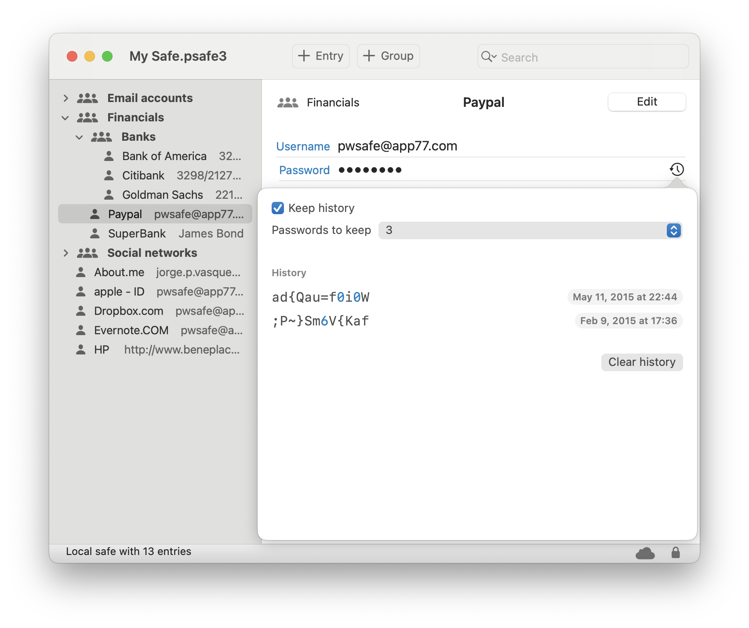
Task: Select the apple - ID entry
Action: (155, 292)
